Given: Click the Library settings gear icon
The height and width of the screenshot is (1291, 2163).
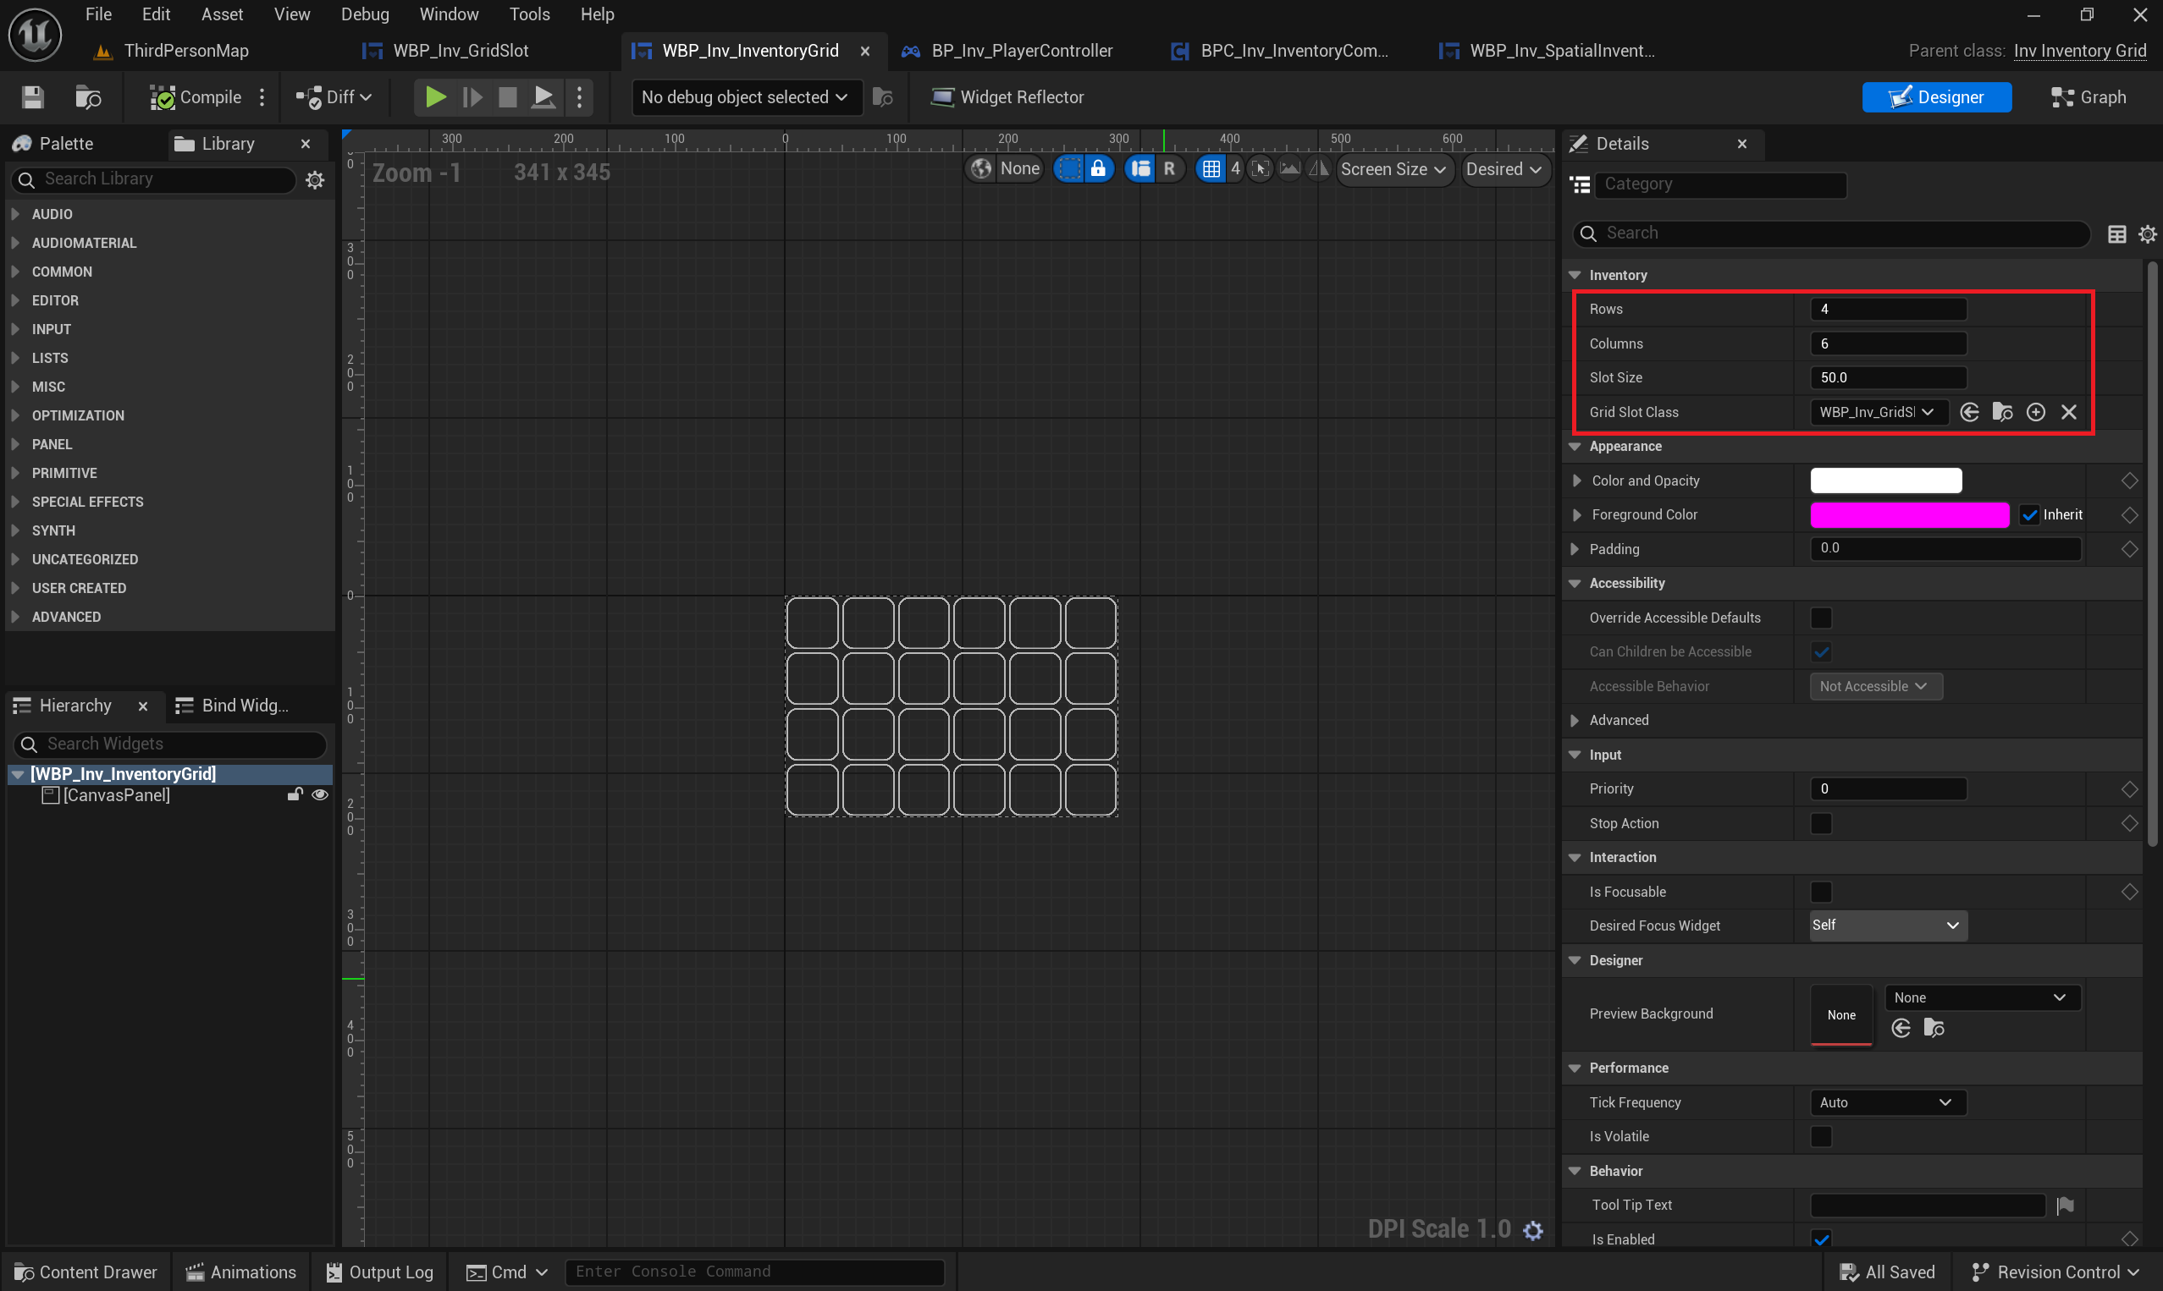Looking at the screenshot, I should point(315,180).
